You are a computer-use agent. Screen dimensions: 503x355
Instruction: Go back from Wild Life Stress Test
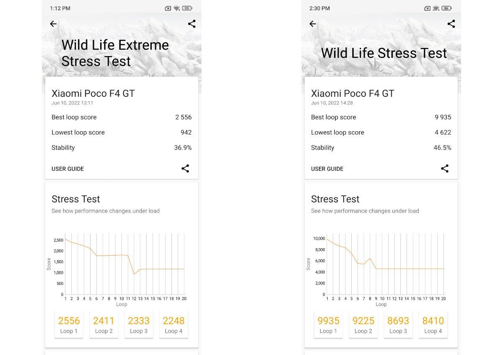tap(313, 24)
